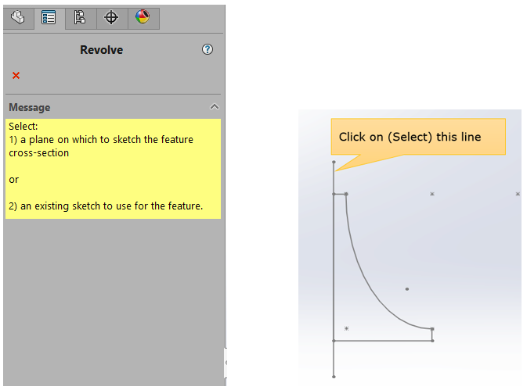
Task: Click the bottom endpoint of the centerline
Action: 334,377
